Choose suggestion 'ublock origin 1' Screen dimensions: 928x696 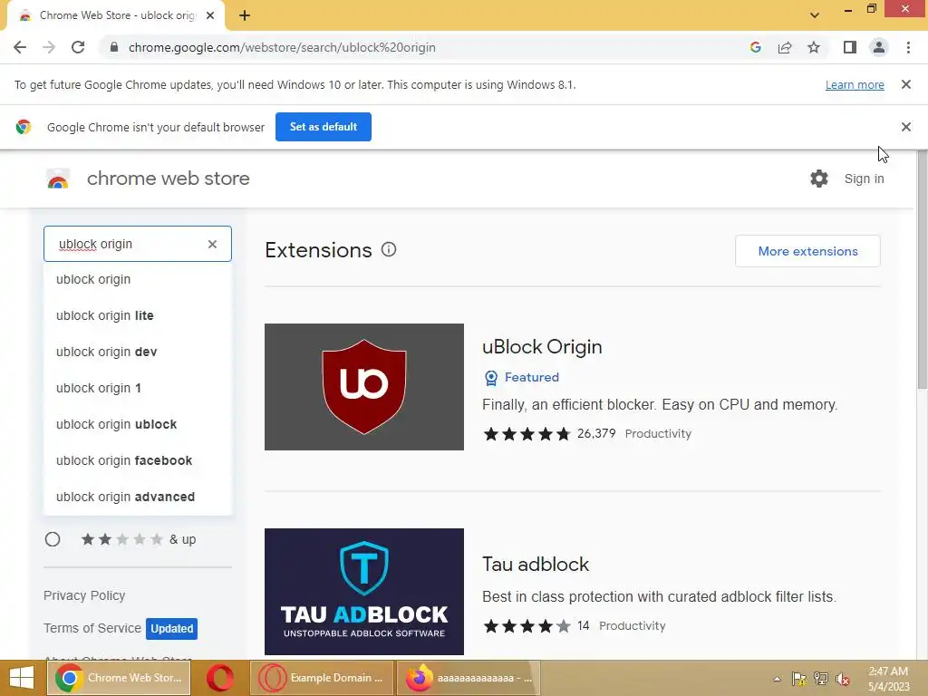pyautogui.click(x=138, y=388)
